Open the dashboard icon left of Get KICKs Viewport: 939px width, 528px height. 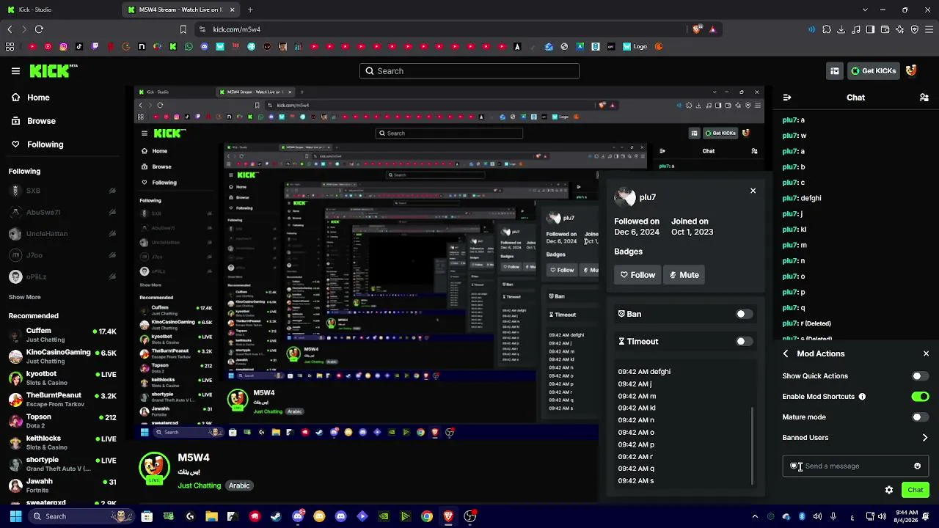pyautogui.click(x=835, y=71)
